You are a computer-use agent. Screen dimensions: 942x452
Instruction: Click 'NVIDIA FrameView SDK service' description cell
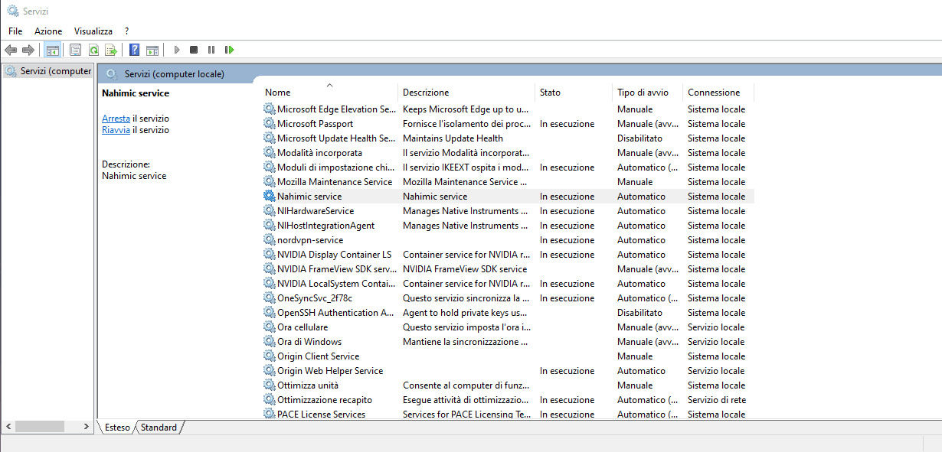[x=465, y=269]
